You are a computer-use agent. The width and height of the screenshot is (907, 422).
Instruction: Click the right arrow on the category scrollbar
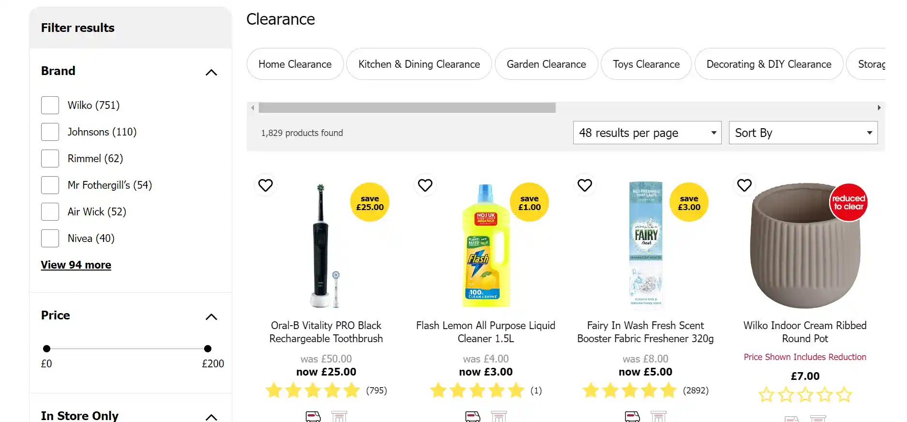(x=879, y=107)
